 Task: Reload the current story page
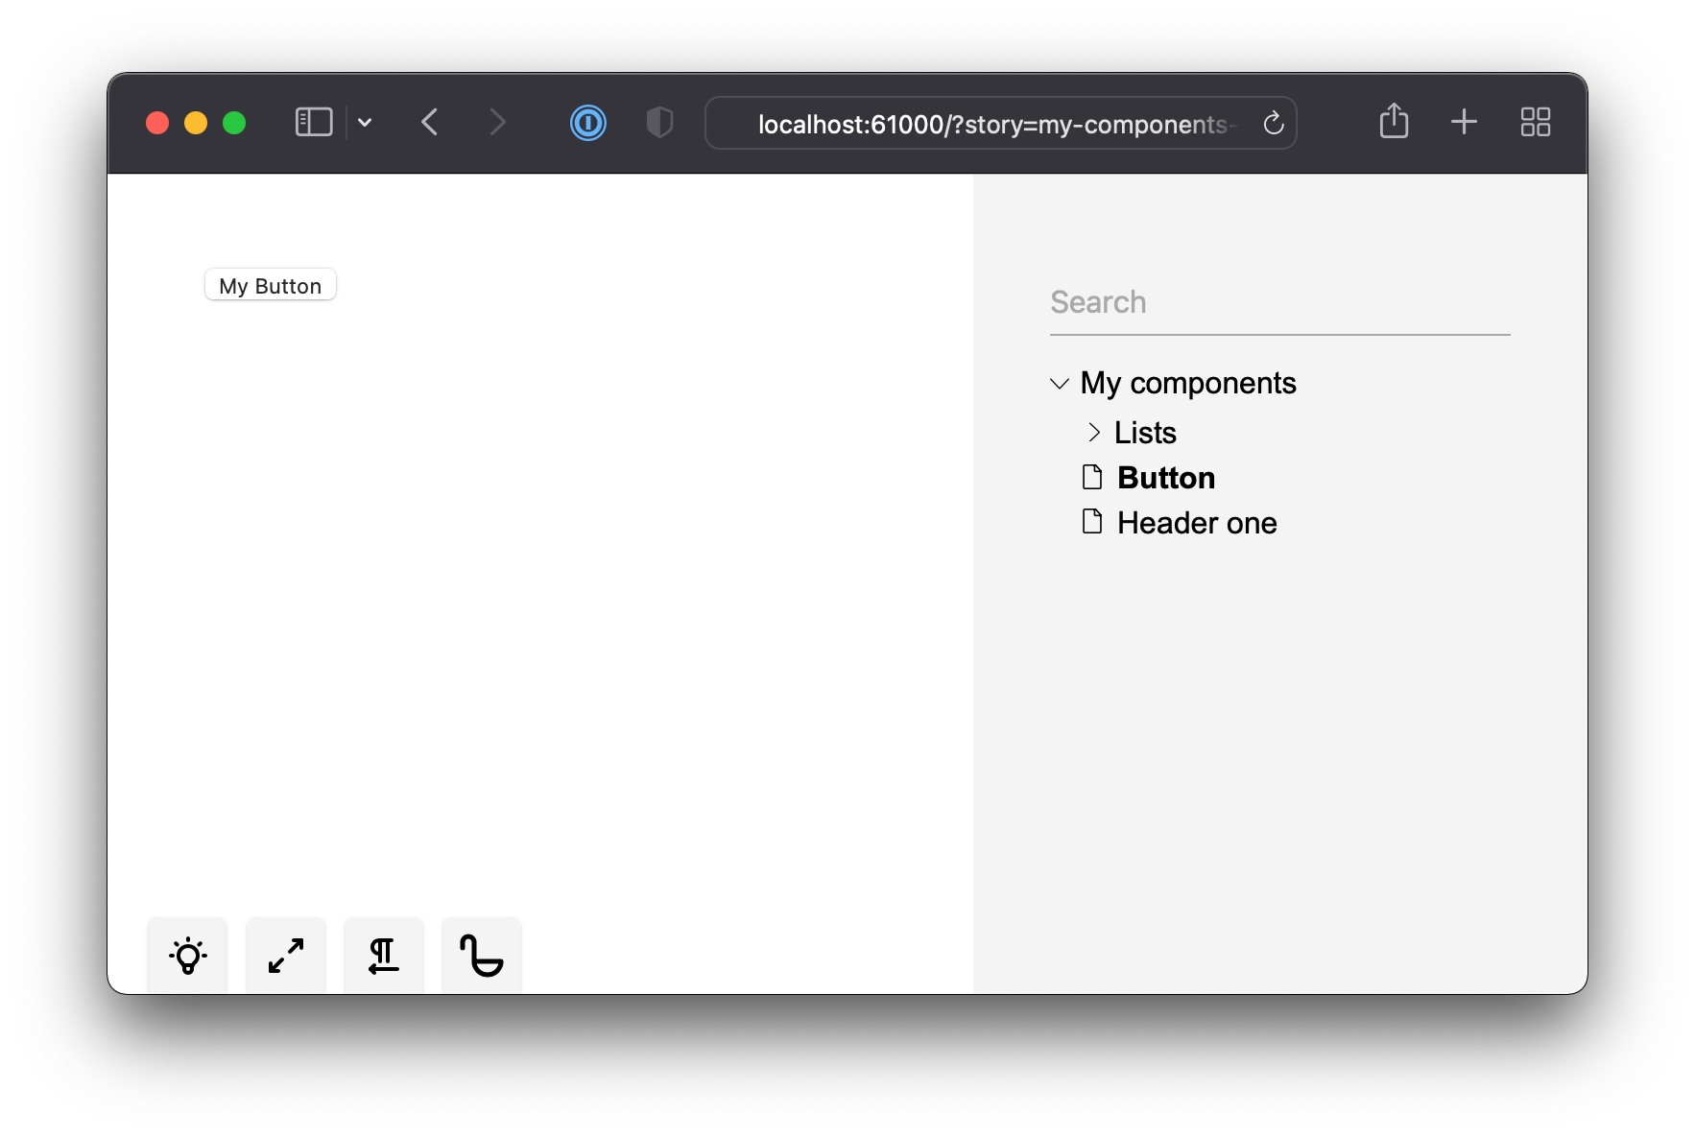point(1273,123)
